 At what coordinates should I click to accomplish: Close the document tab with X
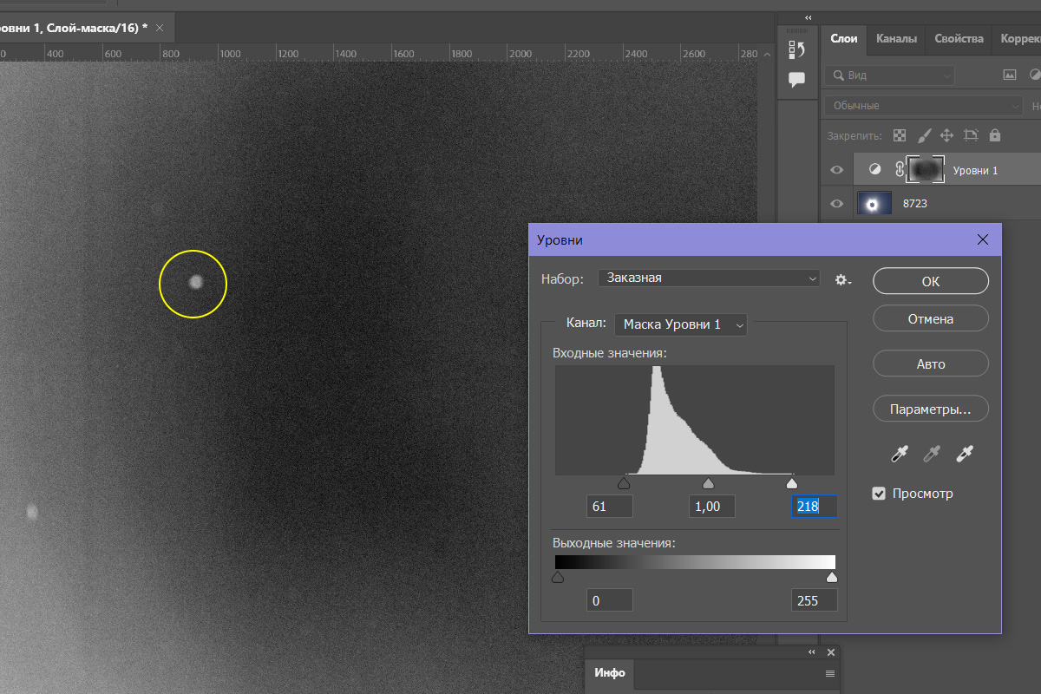159,28
